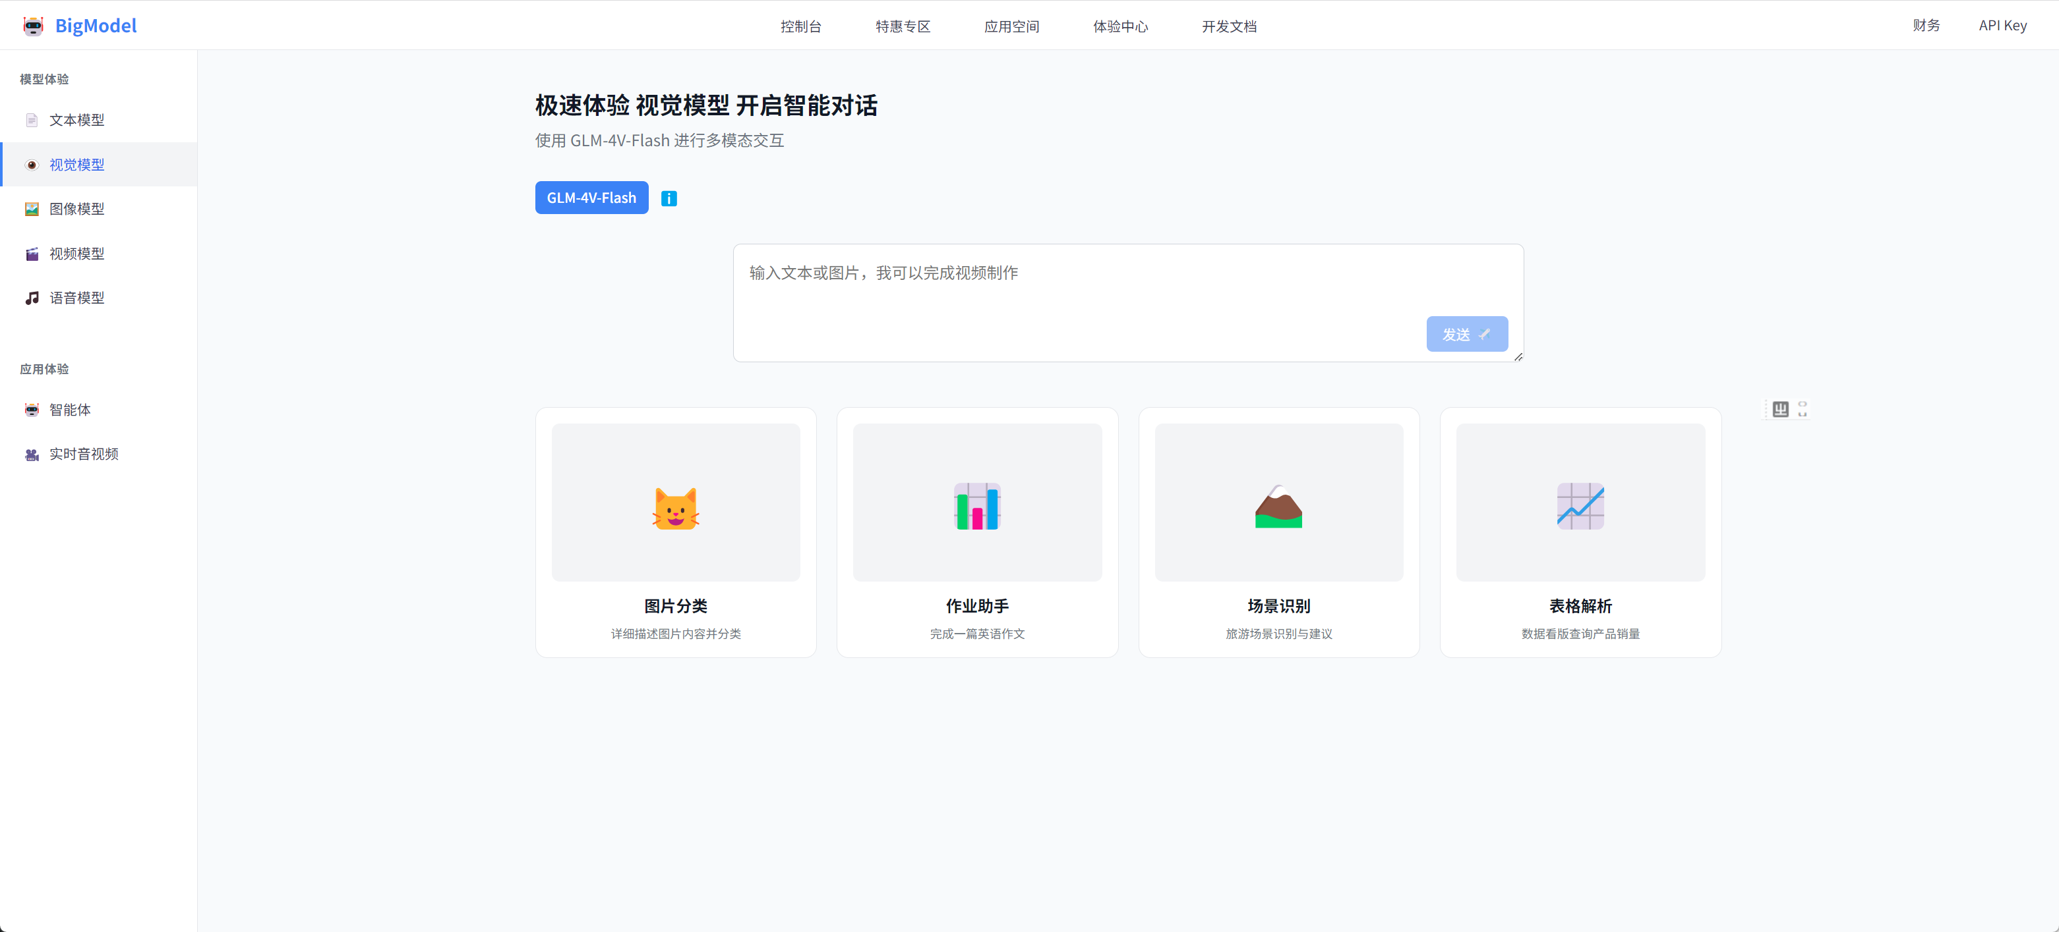The height and width of the screenshot is (932, 2059).
Task: Go to 应用空间 in top navigation
Action: tap(1012, 26)
